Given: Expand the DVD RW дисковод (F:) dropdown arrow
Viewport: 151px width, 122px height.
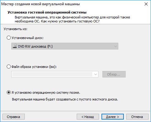Looking at the screenshot, I should (116, 46).
